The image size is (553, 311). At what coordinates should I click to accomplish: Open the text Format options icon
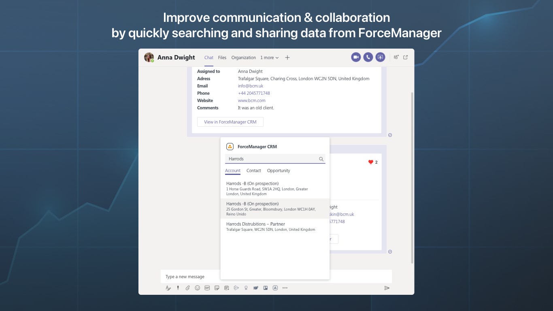point(168,288)
